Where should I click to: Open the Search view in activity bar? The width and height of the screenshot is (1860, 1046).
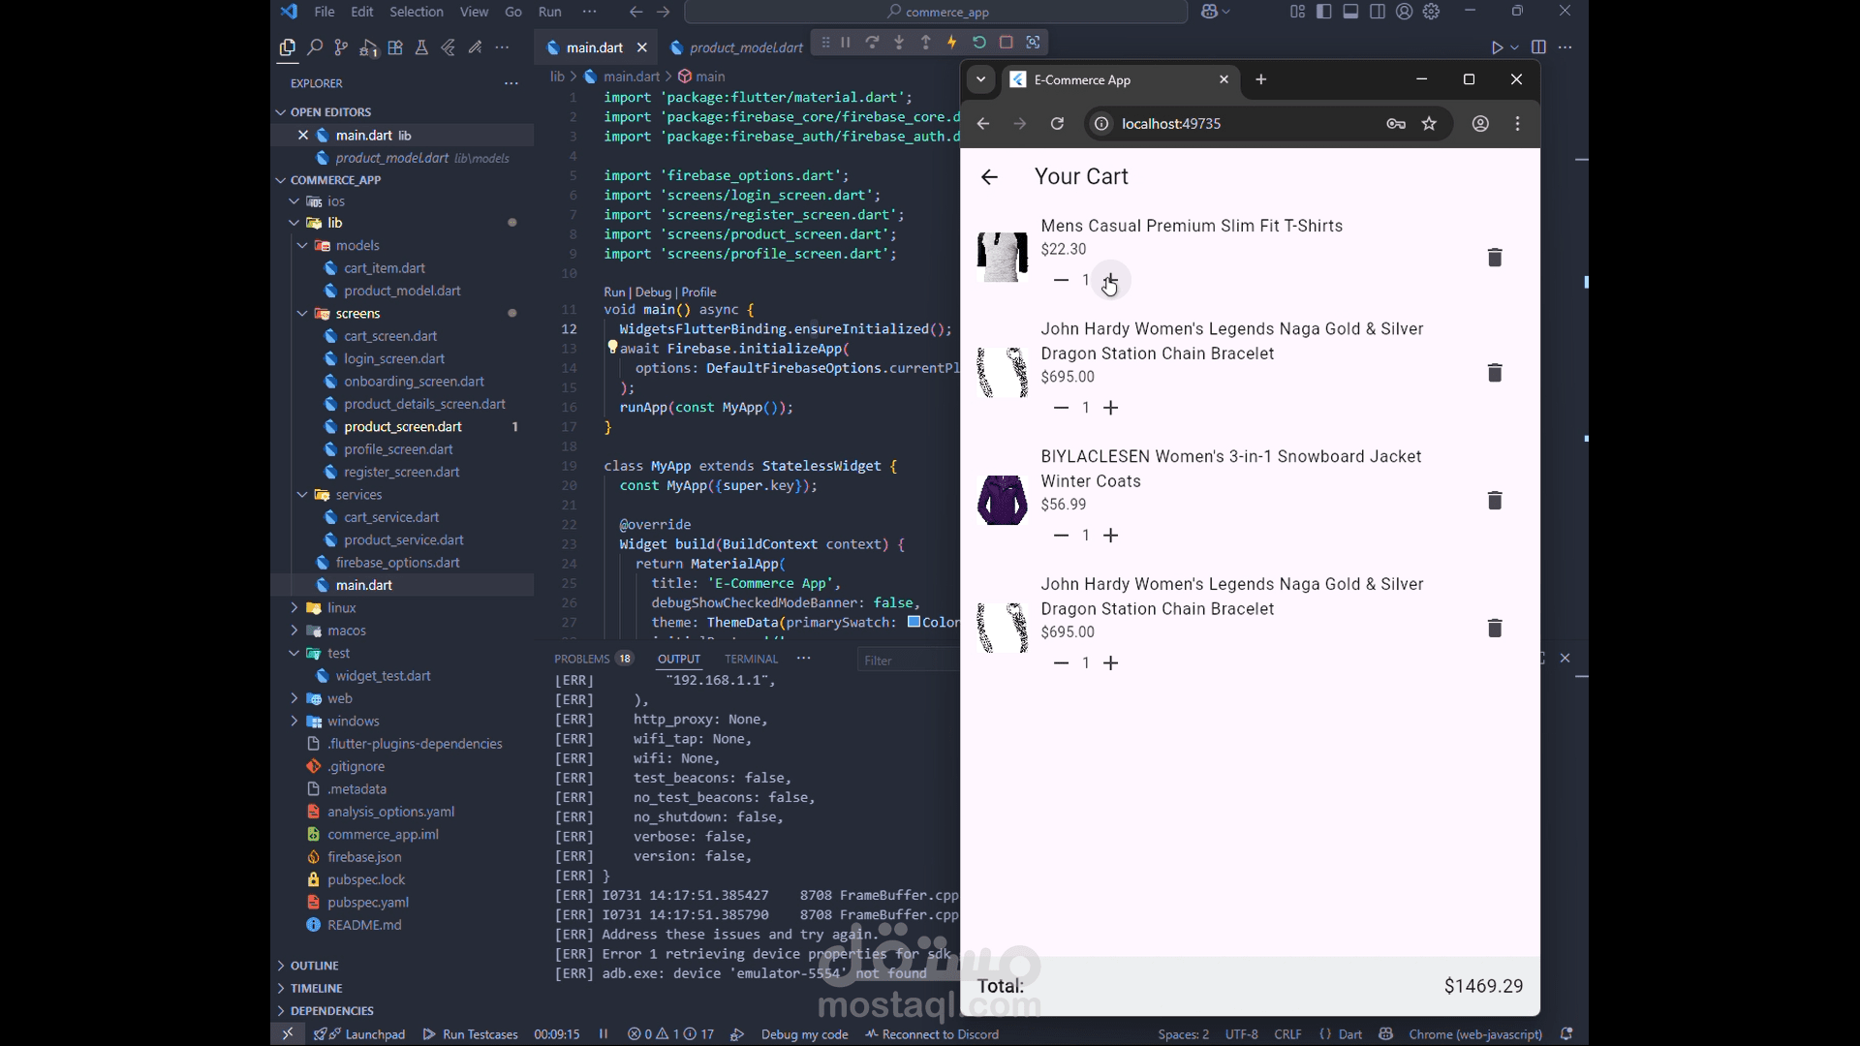pos(314,47)
